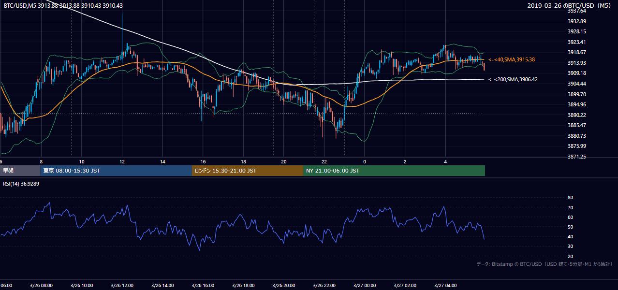Click the Bitstamp data source note
618x290 pixels.
544,264
